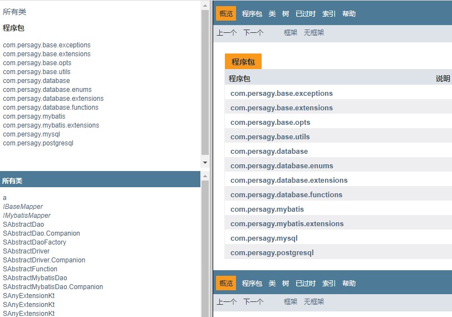This screenshot has height=317, width=452.
Task: Open com.persagy.mybatis in the right package table
Action: [267, 209]
